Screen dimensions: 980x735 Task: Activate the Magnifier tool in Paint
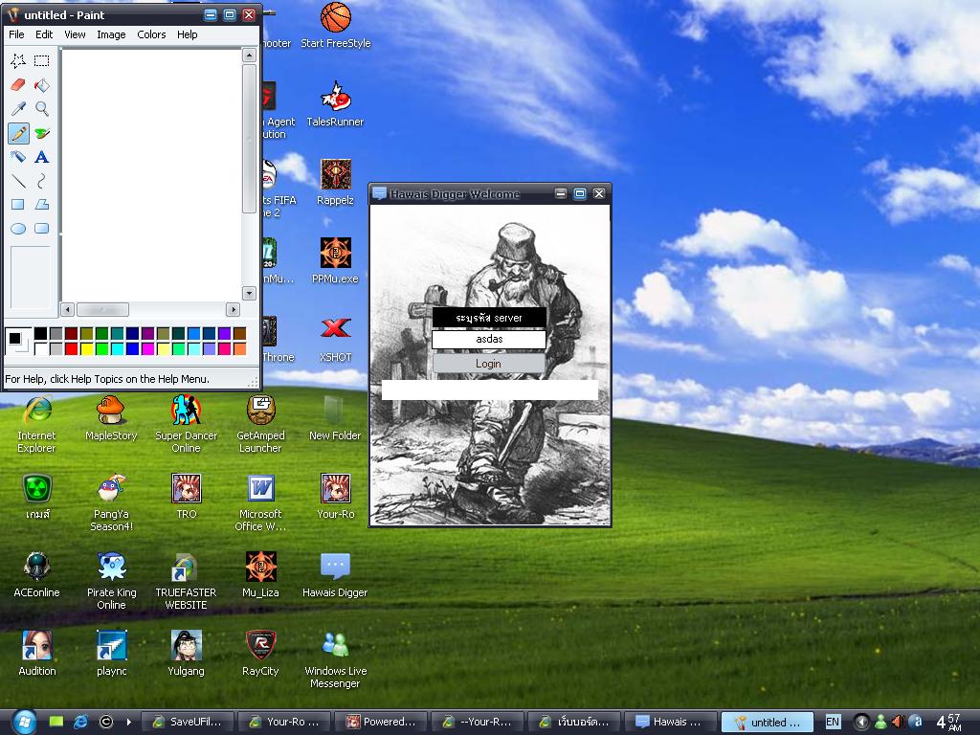click(x=42, y=109)
